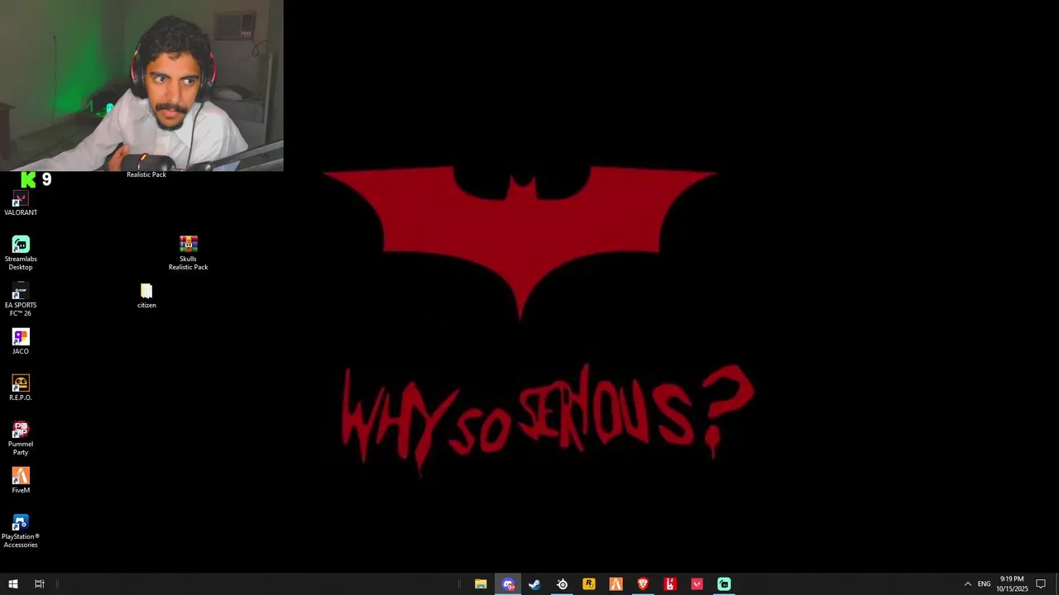Open Steam from the taskbar

[x=534, y=584]
